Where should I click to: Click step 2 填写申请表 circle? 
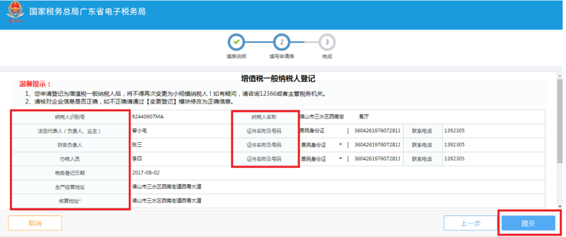282,42
